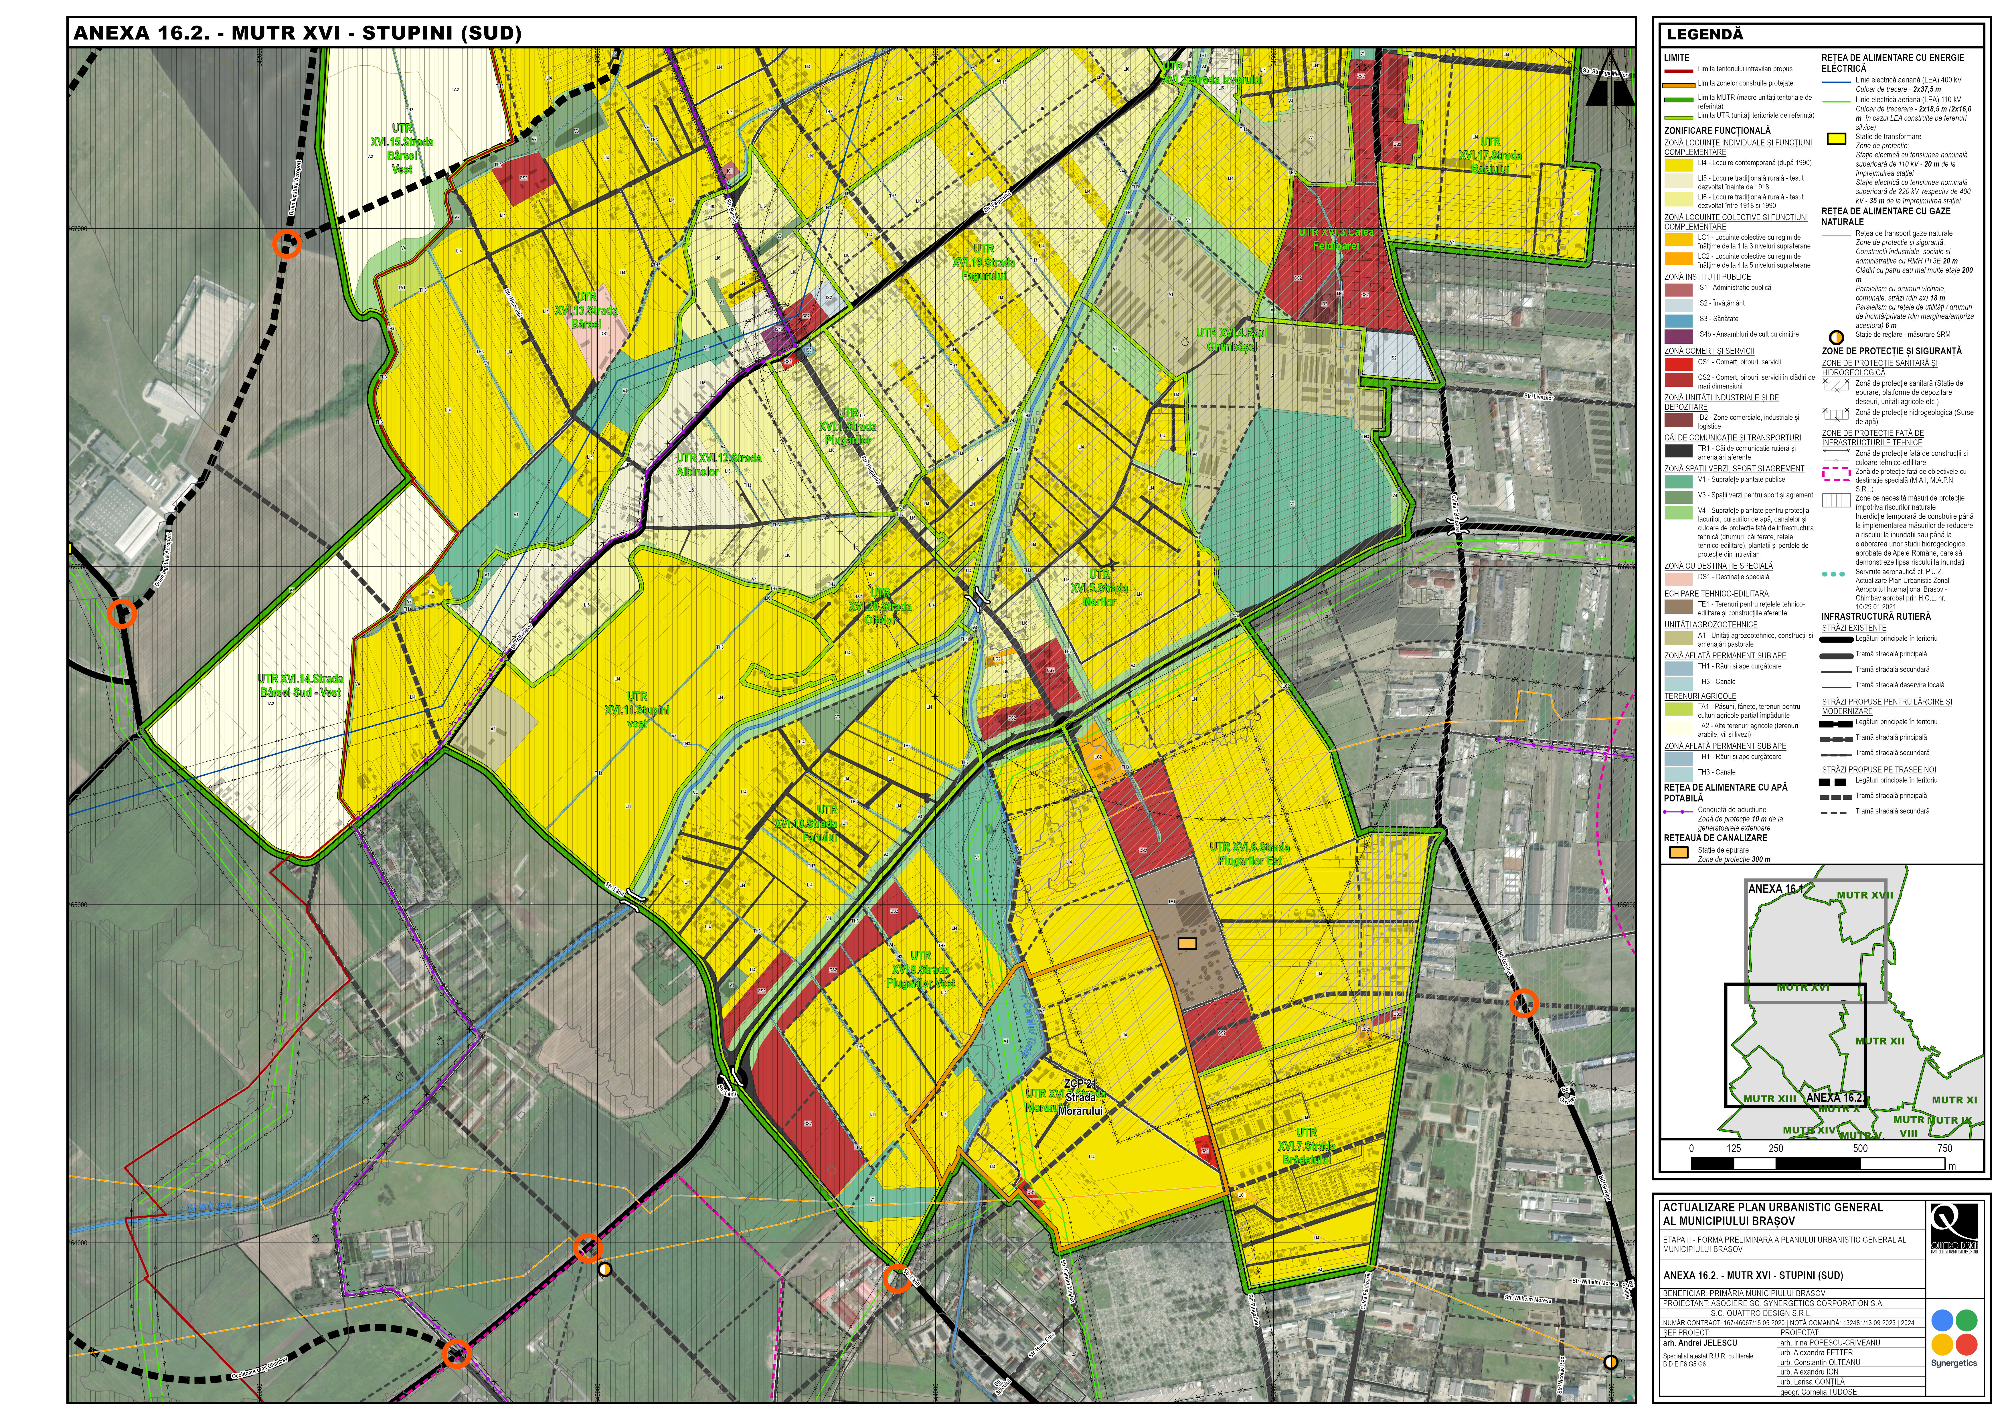Click the 'UTR XVI.17.Strada Baciului' map label
Image resolution: width=2008 pixels, height=1420 pixels.
(x=1490, y=155)
